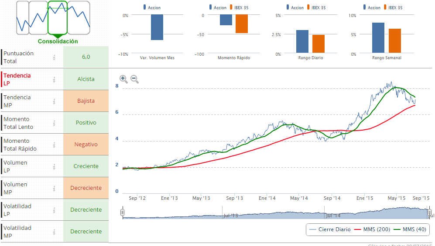Click the orange IBEX 35 bar in Rango Semanal
Image resolution: width=435 pixels, height=246 pixels.
point(395,40)
